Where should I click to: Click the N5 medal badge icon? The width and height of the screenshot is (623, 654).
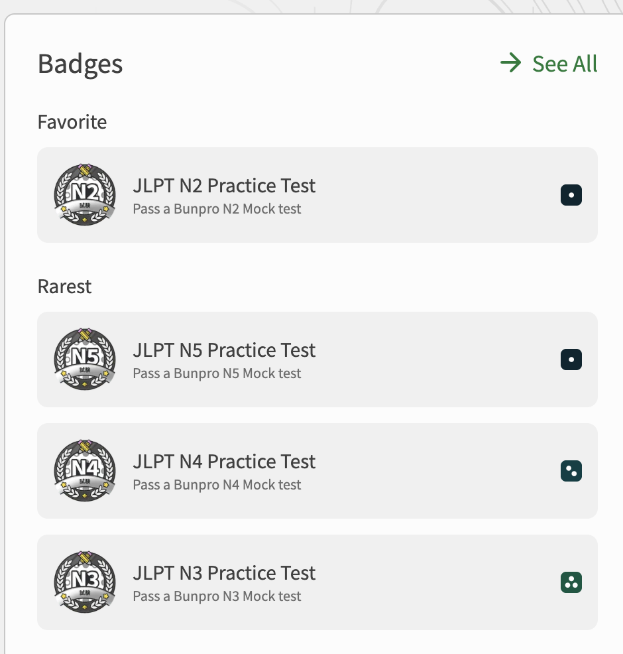(x=85, y=360)
